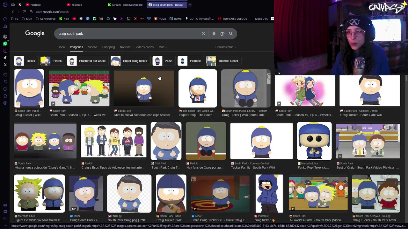Open the Conversores bookmarks folder
Image resolution: width=408 pixels, height=229 pixels.
(46, 19)
